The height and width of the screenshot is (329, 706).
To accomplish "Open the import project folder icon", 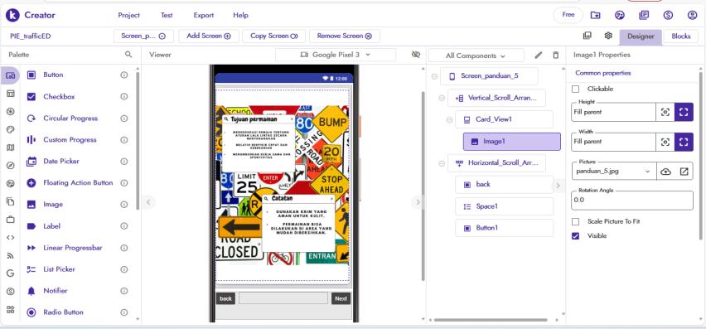I will [x=595, y=15].
